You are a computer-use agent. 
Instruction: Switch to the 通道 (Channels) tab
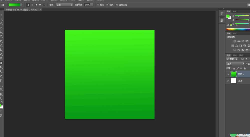pos(235,55)
